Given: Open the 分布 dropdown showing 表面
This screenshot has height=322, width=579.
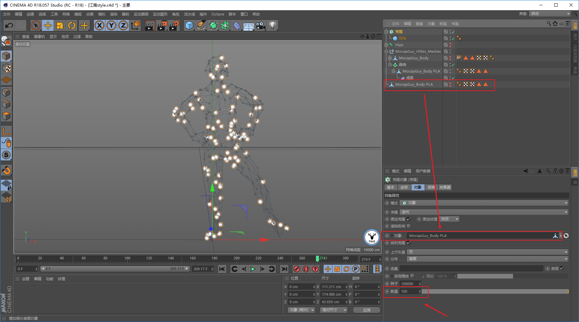Looking at the screenshot, I should tap(488, 259).
